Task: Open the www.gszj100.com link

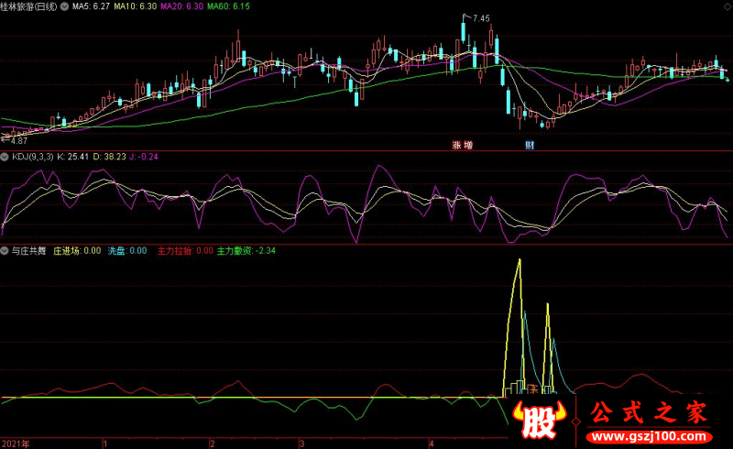Action: pyautogui.click(x=650, y=437)
